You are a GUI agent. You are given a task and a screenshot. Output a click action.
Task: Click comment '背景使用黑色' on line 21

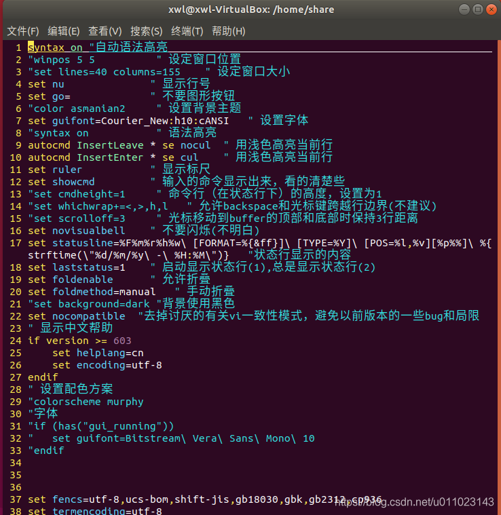(199, 303)
